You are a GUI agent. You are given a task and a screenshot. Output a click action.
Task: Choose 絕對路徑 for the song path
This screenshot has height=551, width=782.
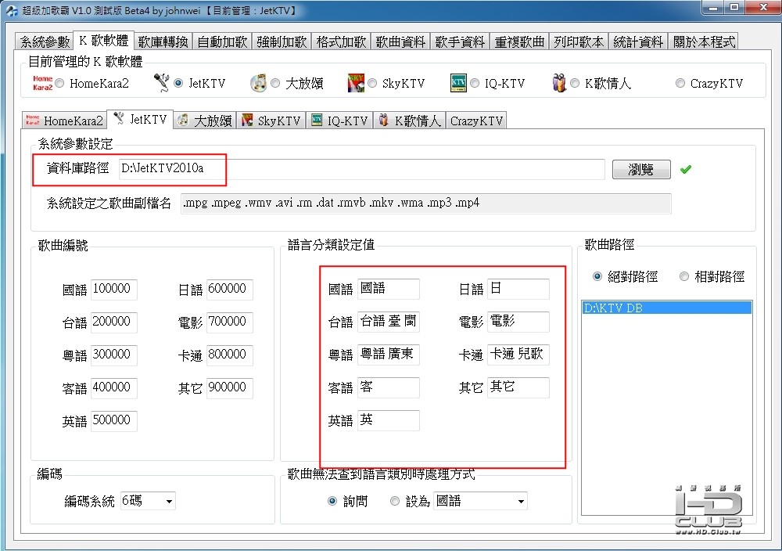point(597,276)
